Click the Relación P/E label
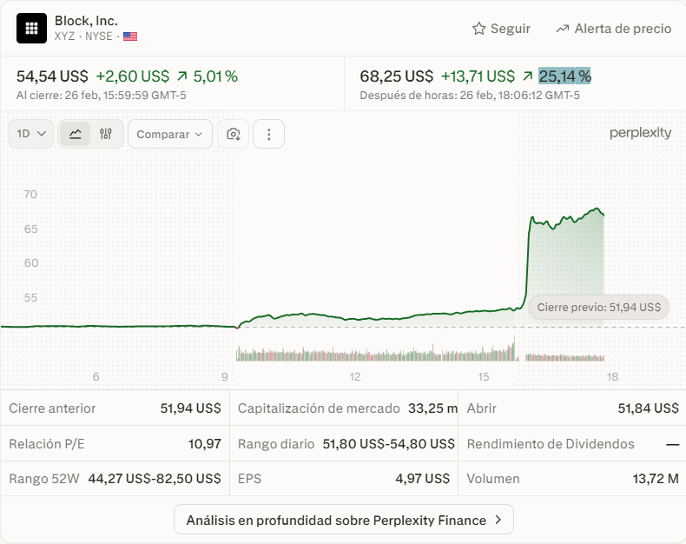Screen dimensions: 686x544 point(47,444)
